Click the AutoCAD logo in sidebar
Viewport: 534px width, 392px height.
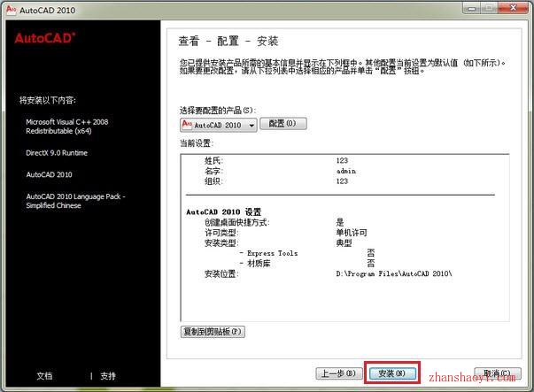click(x=45, y=38)
